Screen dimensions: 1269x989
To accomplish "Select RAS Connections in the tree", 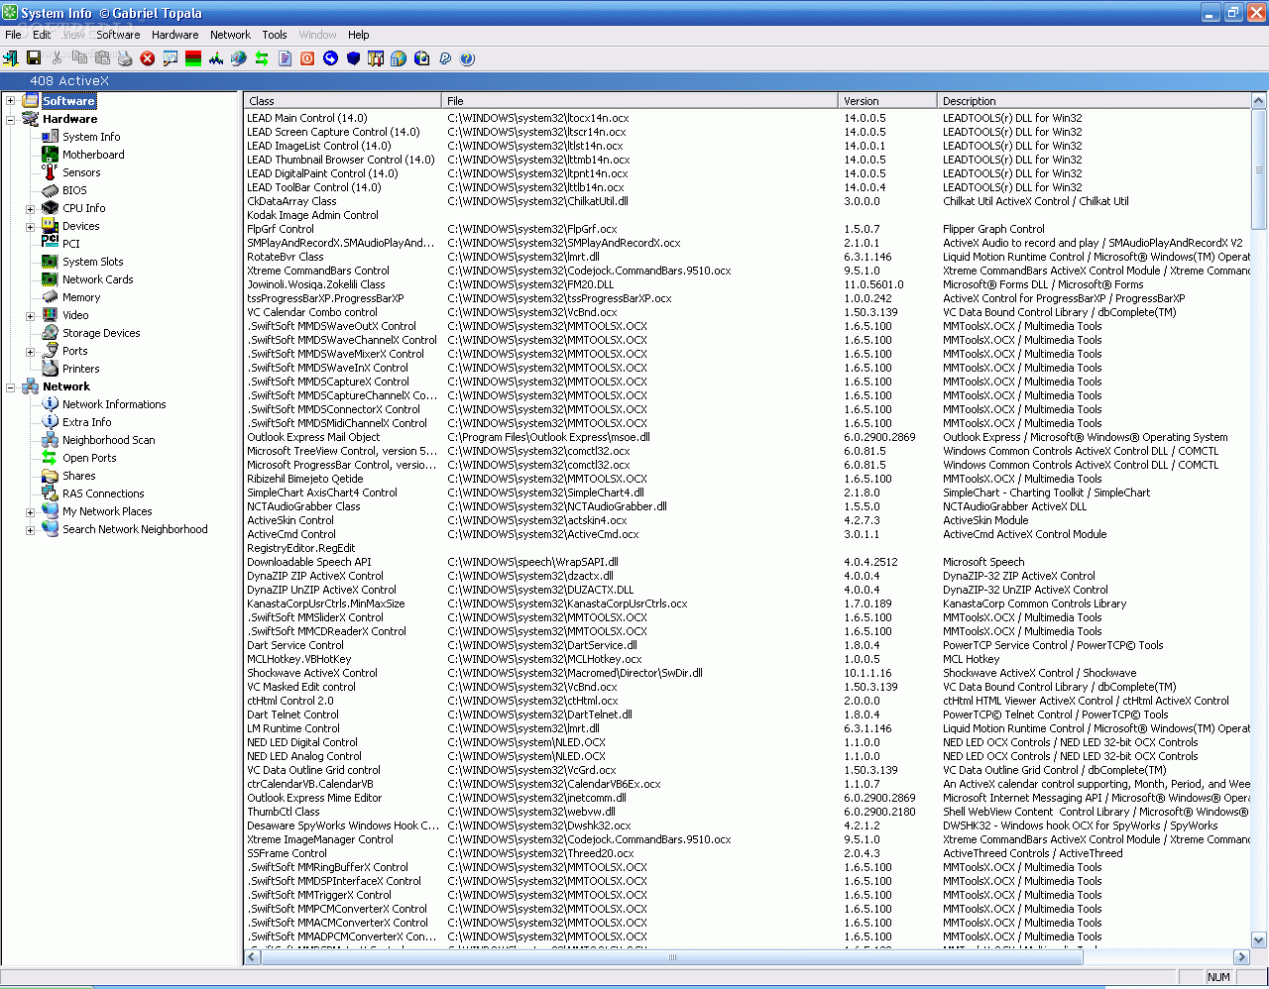I will tap(103, 494).
